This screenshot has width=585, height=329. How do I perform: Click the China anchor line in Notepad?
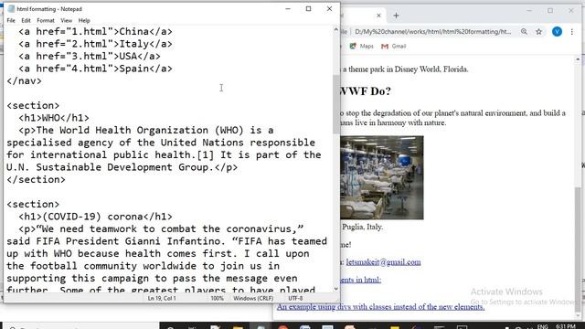[x=95, y=31]
